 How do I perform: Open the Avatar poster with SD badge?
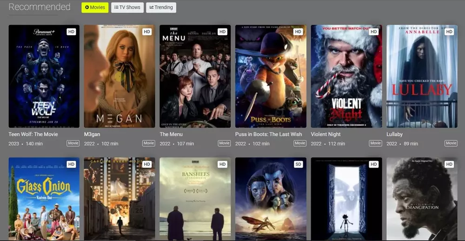pyautogui.click(x=271, y=199)
